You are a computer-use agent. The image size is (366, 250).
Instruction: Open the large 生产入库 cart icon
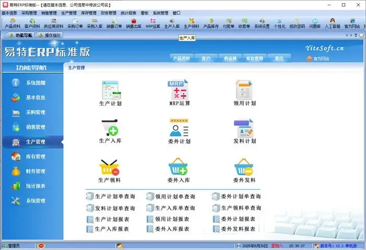110,131
